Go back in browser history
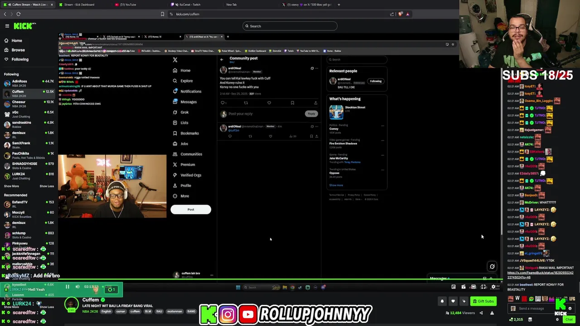 5,14
